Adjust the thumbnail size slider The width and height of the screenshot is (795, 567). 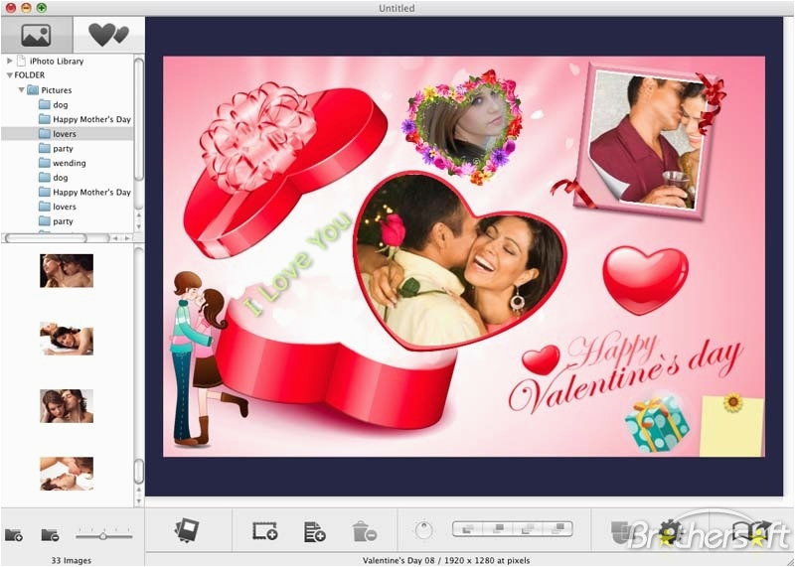[x=103, y=536]
